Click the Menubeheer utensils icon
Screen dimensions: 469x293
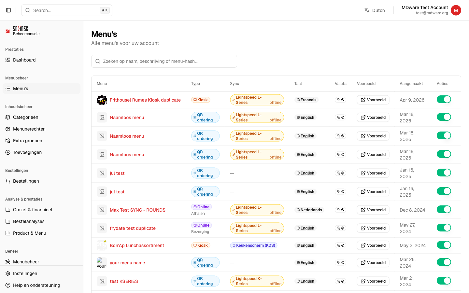(x=8, y=262)
